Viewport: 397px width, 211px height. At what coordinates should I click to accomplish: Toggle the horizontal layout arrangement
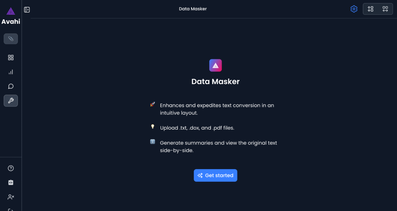(x=385, y=9)
